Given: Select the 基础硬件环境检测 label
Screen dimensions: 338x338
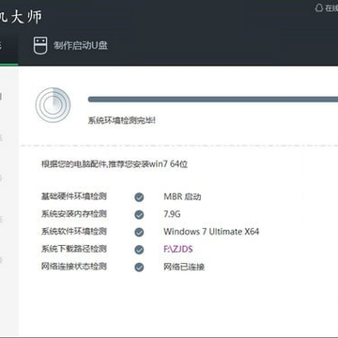Looking at the screenshot, I should pyautogui.click(x=74, y=196).
